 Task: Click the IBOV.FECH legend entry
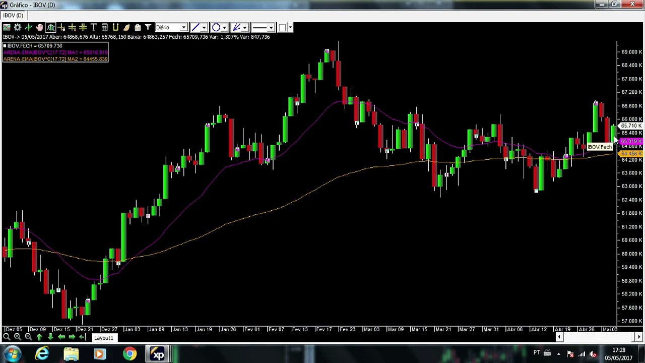coord(33,46)
